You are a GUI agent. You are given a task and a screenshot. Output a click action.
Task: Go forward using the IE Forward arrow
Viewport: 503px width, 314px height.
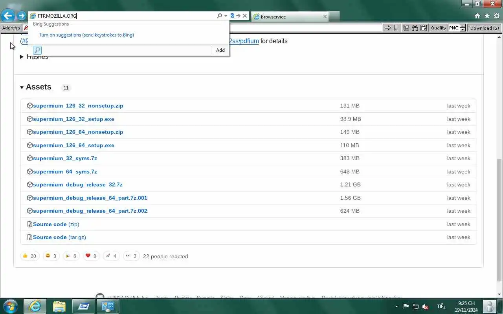click(21, 16)
